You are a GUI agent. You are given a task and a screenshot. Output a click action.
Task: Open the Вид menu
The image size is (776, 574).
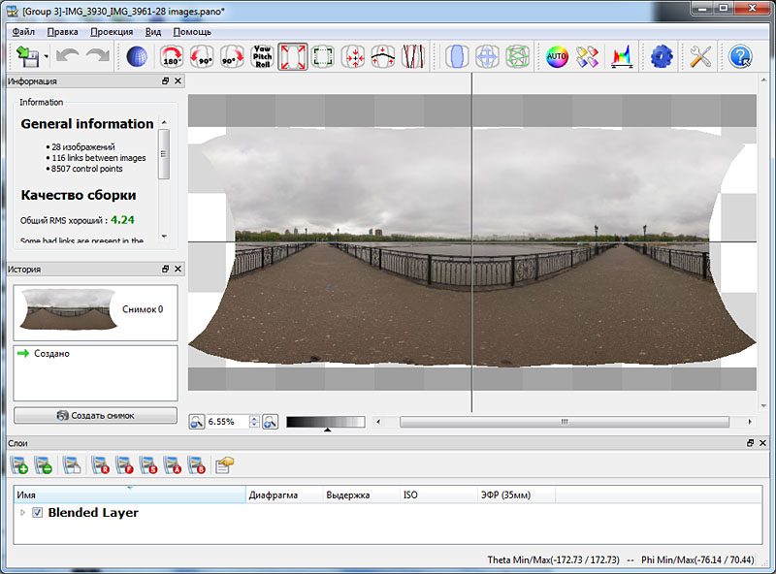pos(153,32)
